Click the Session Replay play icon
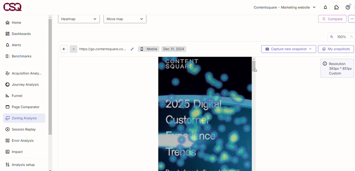The height and width of the screenshot is (171, 355). 8,129
